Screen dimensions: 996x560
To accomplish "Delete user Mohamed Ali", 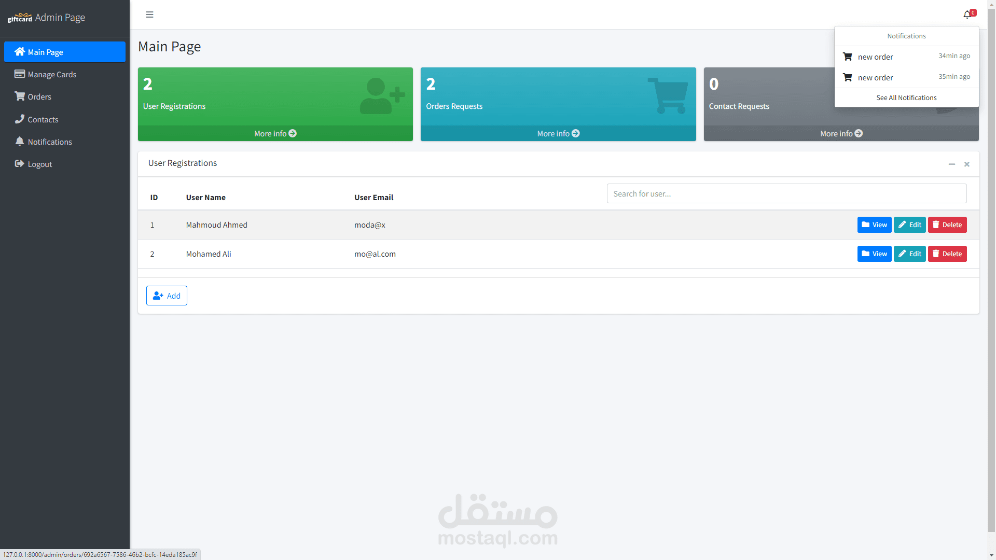I will [x=947, y=254].
